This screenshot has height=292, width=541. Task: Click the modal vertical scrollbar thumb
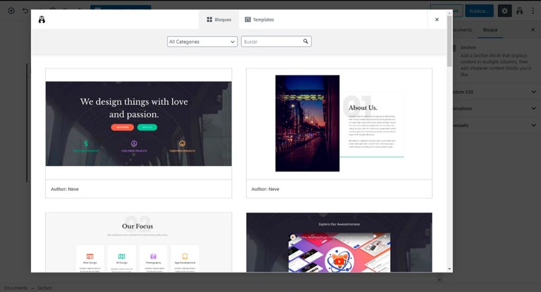point(449,41)
